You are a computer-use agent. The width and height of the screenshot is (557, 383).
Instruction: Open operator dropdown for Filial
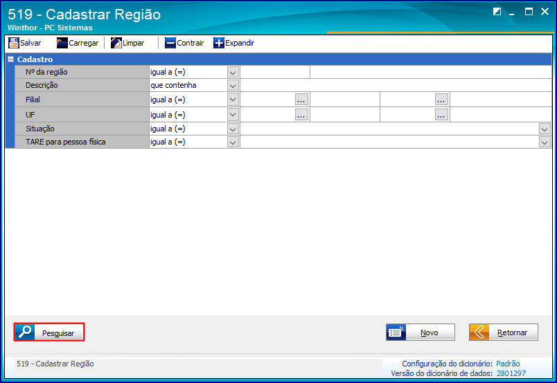[x=233, y=100]
